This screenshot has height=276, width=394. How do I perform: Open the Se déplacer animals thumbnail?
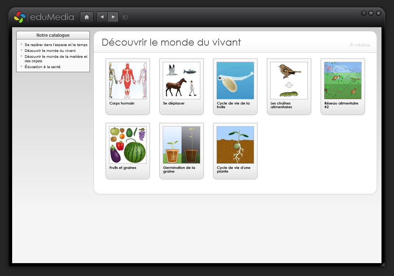tap(182, 81)
